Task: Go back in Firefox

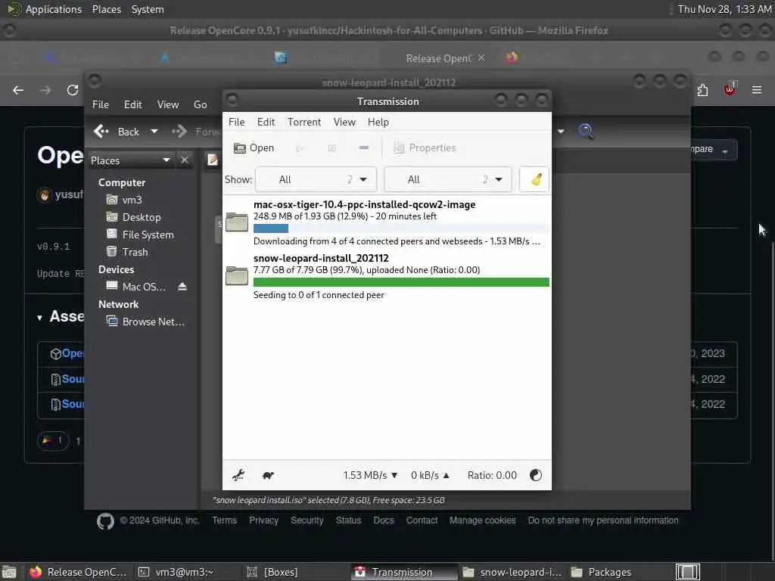Action: [x=18, y=90]
